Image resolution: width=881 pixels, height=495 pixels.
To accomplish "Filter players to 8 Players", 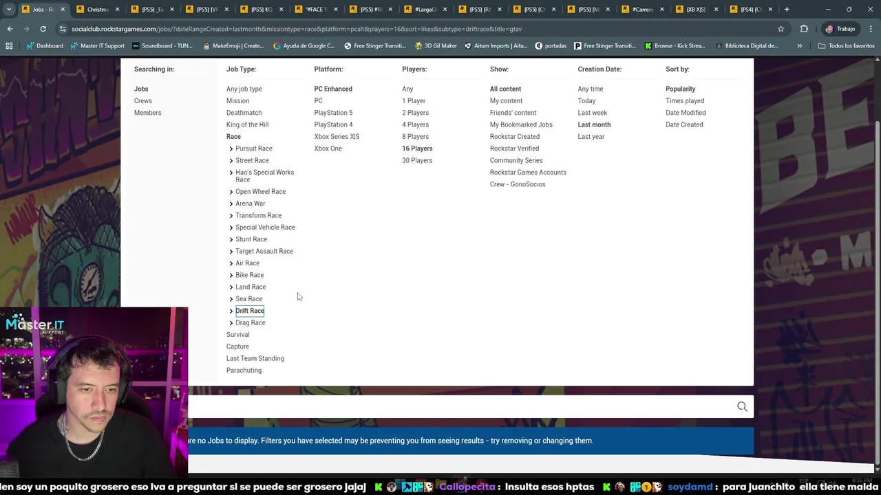I will 415,136.
